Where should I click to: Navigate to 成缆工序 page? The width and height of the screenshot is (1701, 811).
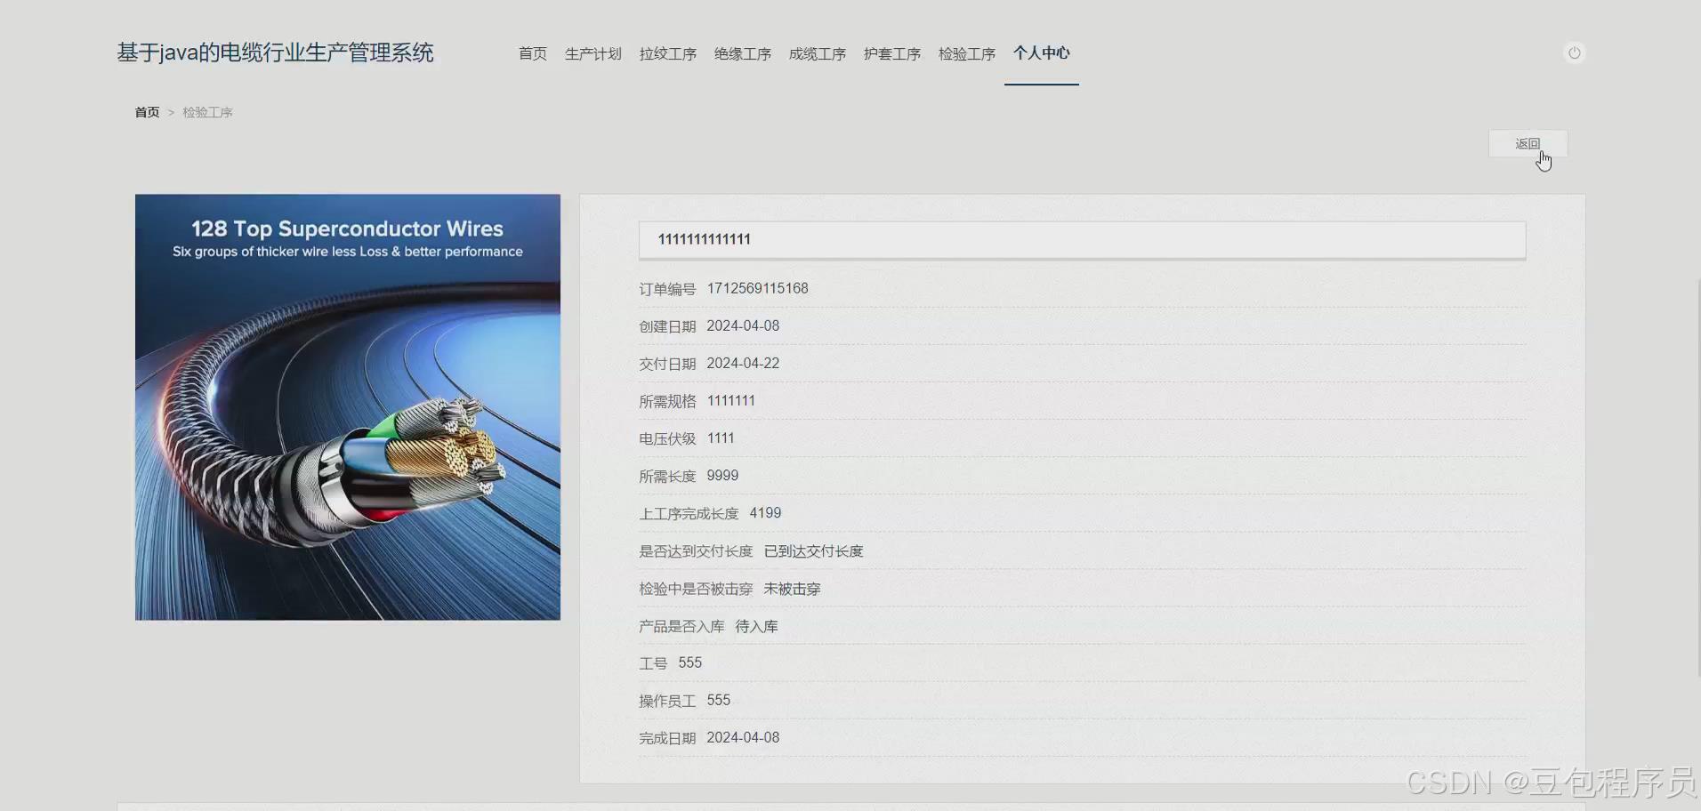click(817, 54)
